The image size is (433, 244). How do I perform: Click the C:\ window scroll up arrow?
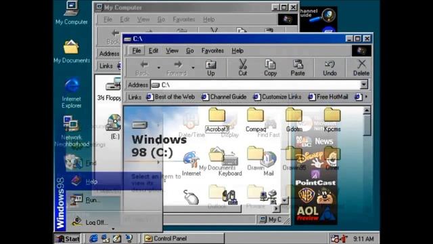[367, 110]
